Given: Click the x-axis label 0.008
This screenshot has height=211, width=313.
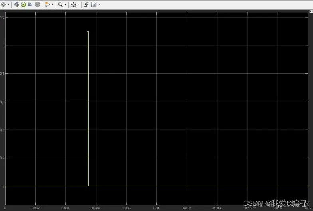Looking at the screenshot, I should 126,208.
